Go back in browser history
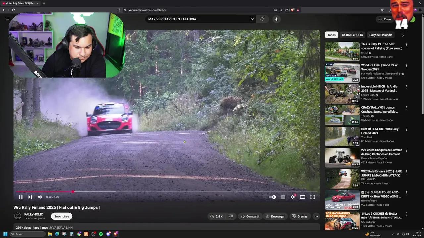 (x=4, y=10)
